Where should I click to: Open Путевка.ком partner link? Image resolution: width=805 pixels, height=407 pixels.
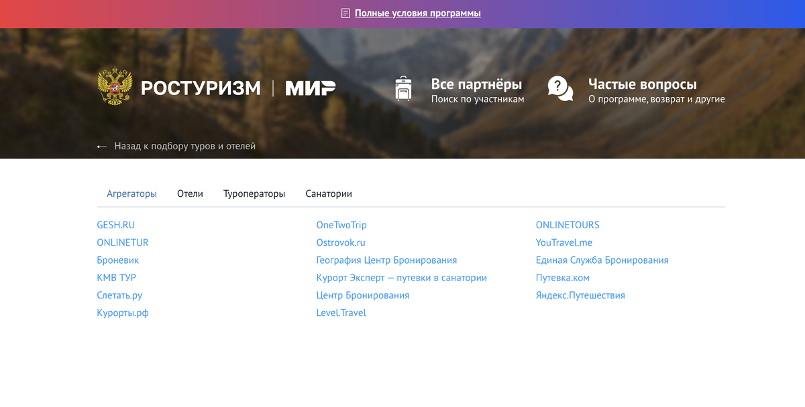562,277
